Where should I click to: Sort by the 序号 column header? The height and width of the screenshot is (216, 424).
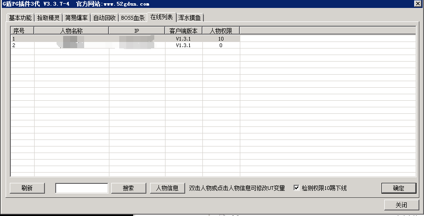tap(22, 31)
